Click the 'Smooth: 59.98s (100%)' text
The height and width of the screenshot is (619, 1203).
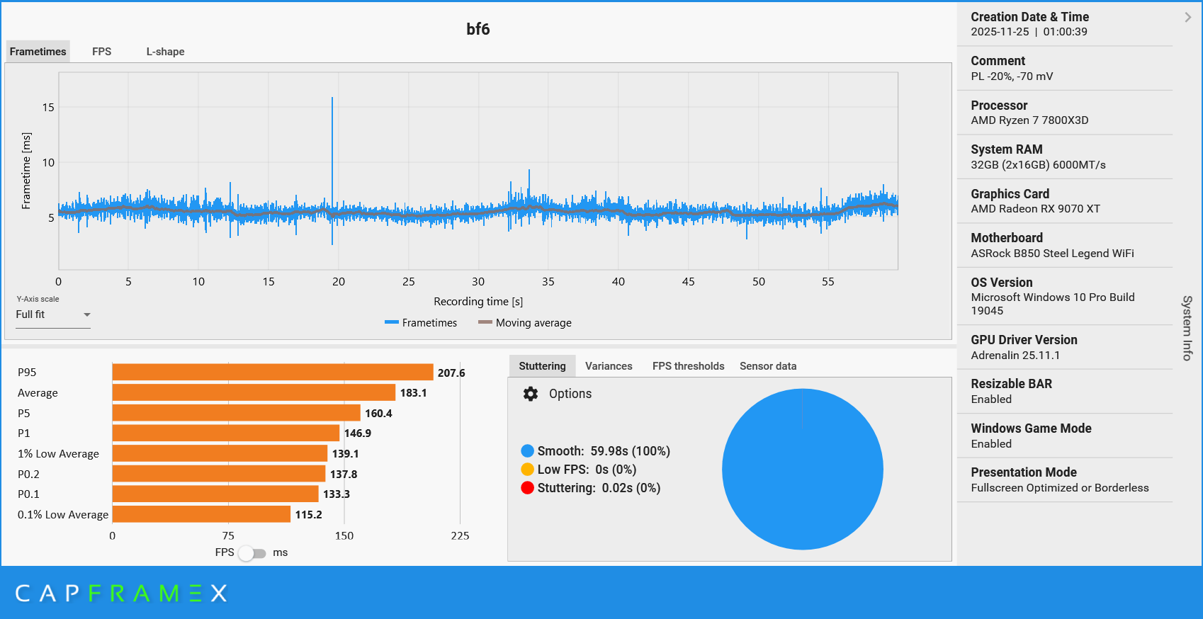click(604, 451)
